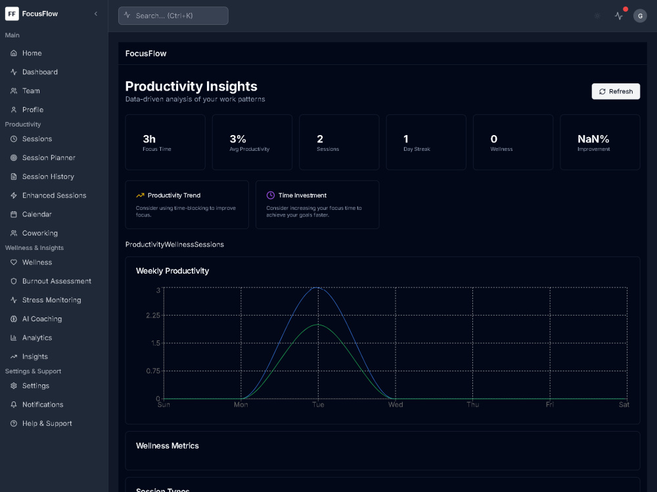Click the 2 Sessions stat card
Image resolution: width=657 pixels, height=492 pixels.
pyautogui.click(x=339, y=142)
